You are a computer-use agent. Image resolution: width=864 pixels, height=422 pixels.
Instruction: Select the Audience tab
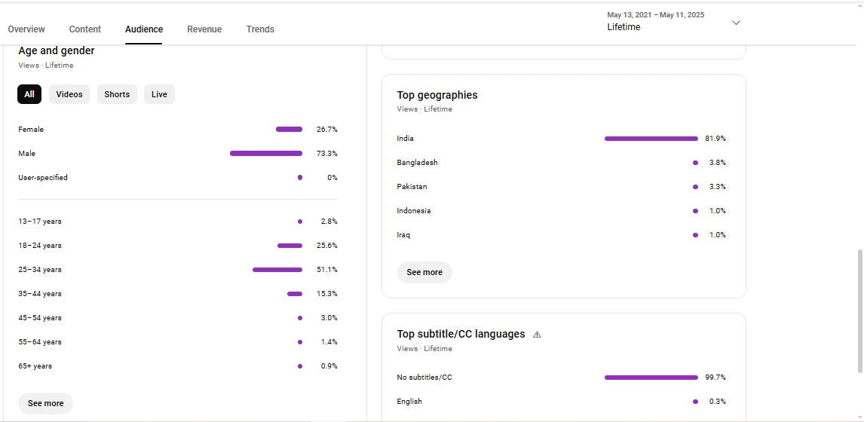144,29
